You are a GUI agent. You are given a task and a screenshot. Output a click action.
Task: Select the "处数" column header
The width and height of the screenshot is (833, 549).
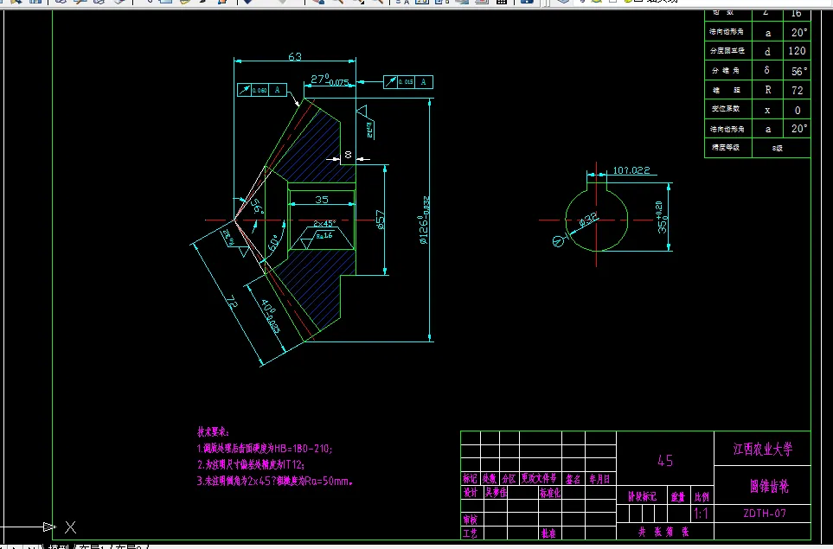click(x=490, y=479)
